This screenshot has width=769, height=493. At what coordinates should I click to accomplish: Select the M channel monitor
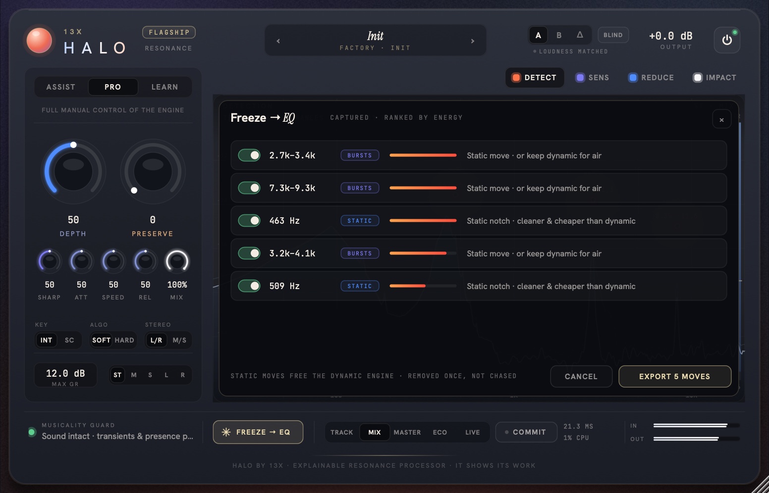(134, 375)
